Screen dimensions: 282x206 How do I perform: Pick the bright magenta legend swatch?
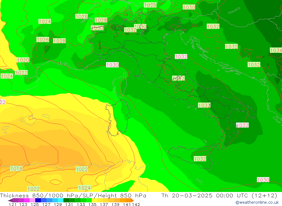coord(27,200)
